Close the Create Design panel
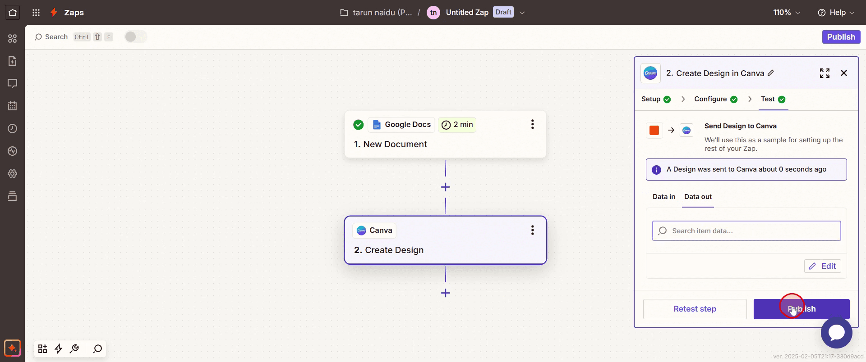866x362 pixels. pyautogui.click(x=844, y=73)
